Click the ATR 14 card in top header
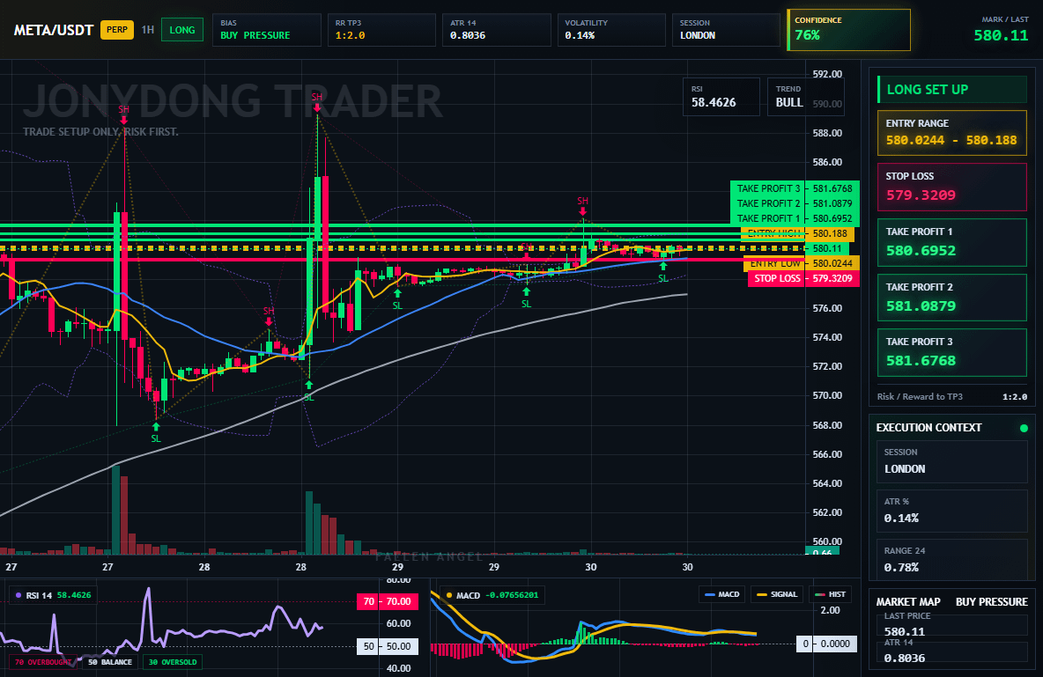Viewport: 1043px width, 677px height. [497, 30]
